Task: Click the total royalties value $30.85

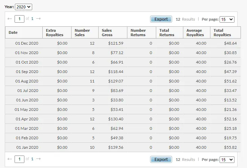Action: coord(230,53)
